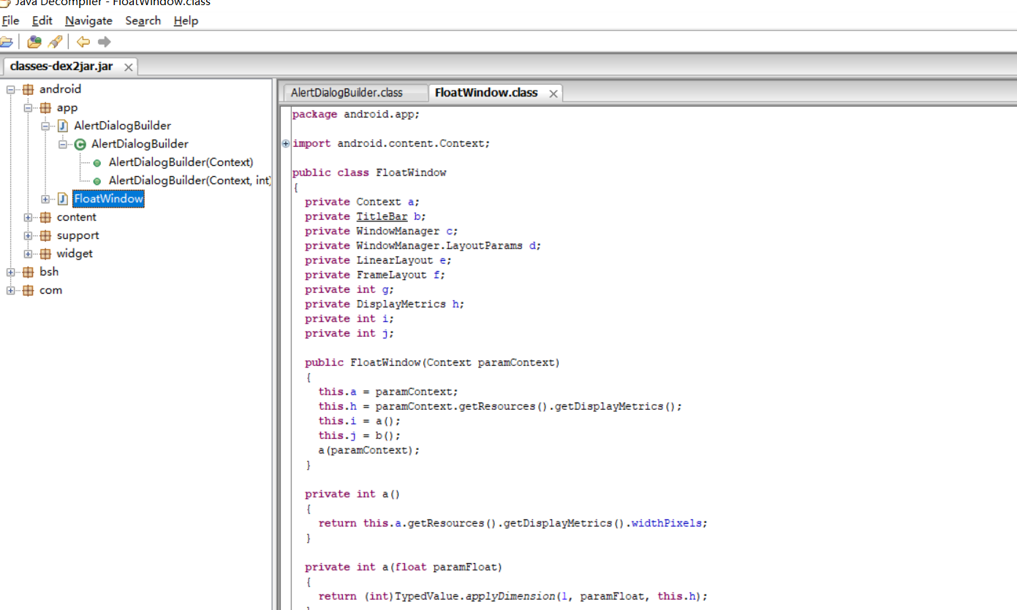Collapse the app package node
Screen dimensions: 1017x610
[28, 107]
